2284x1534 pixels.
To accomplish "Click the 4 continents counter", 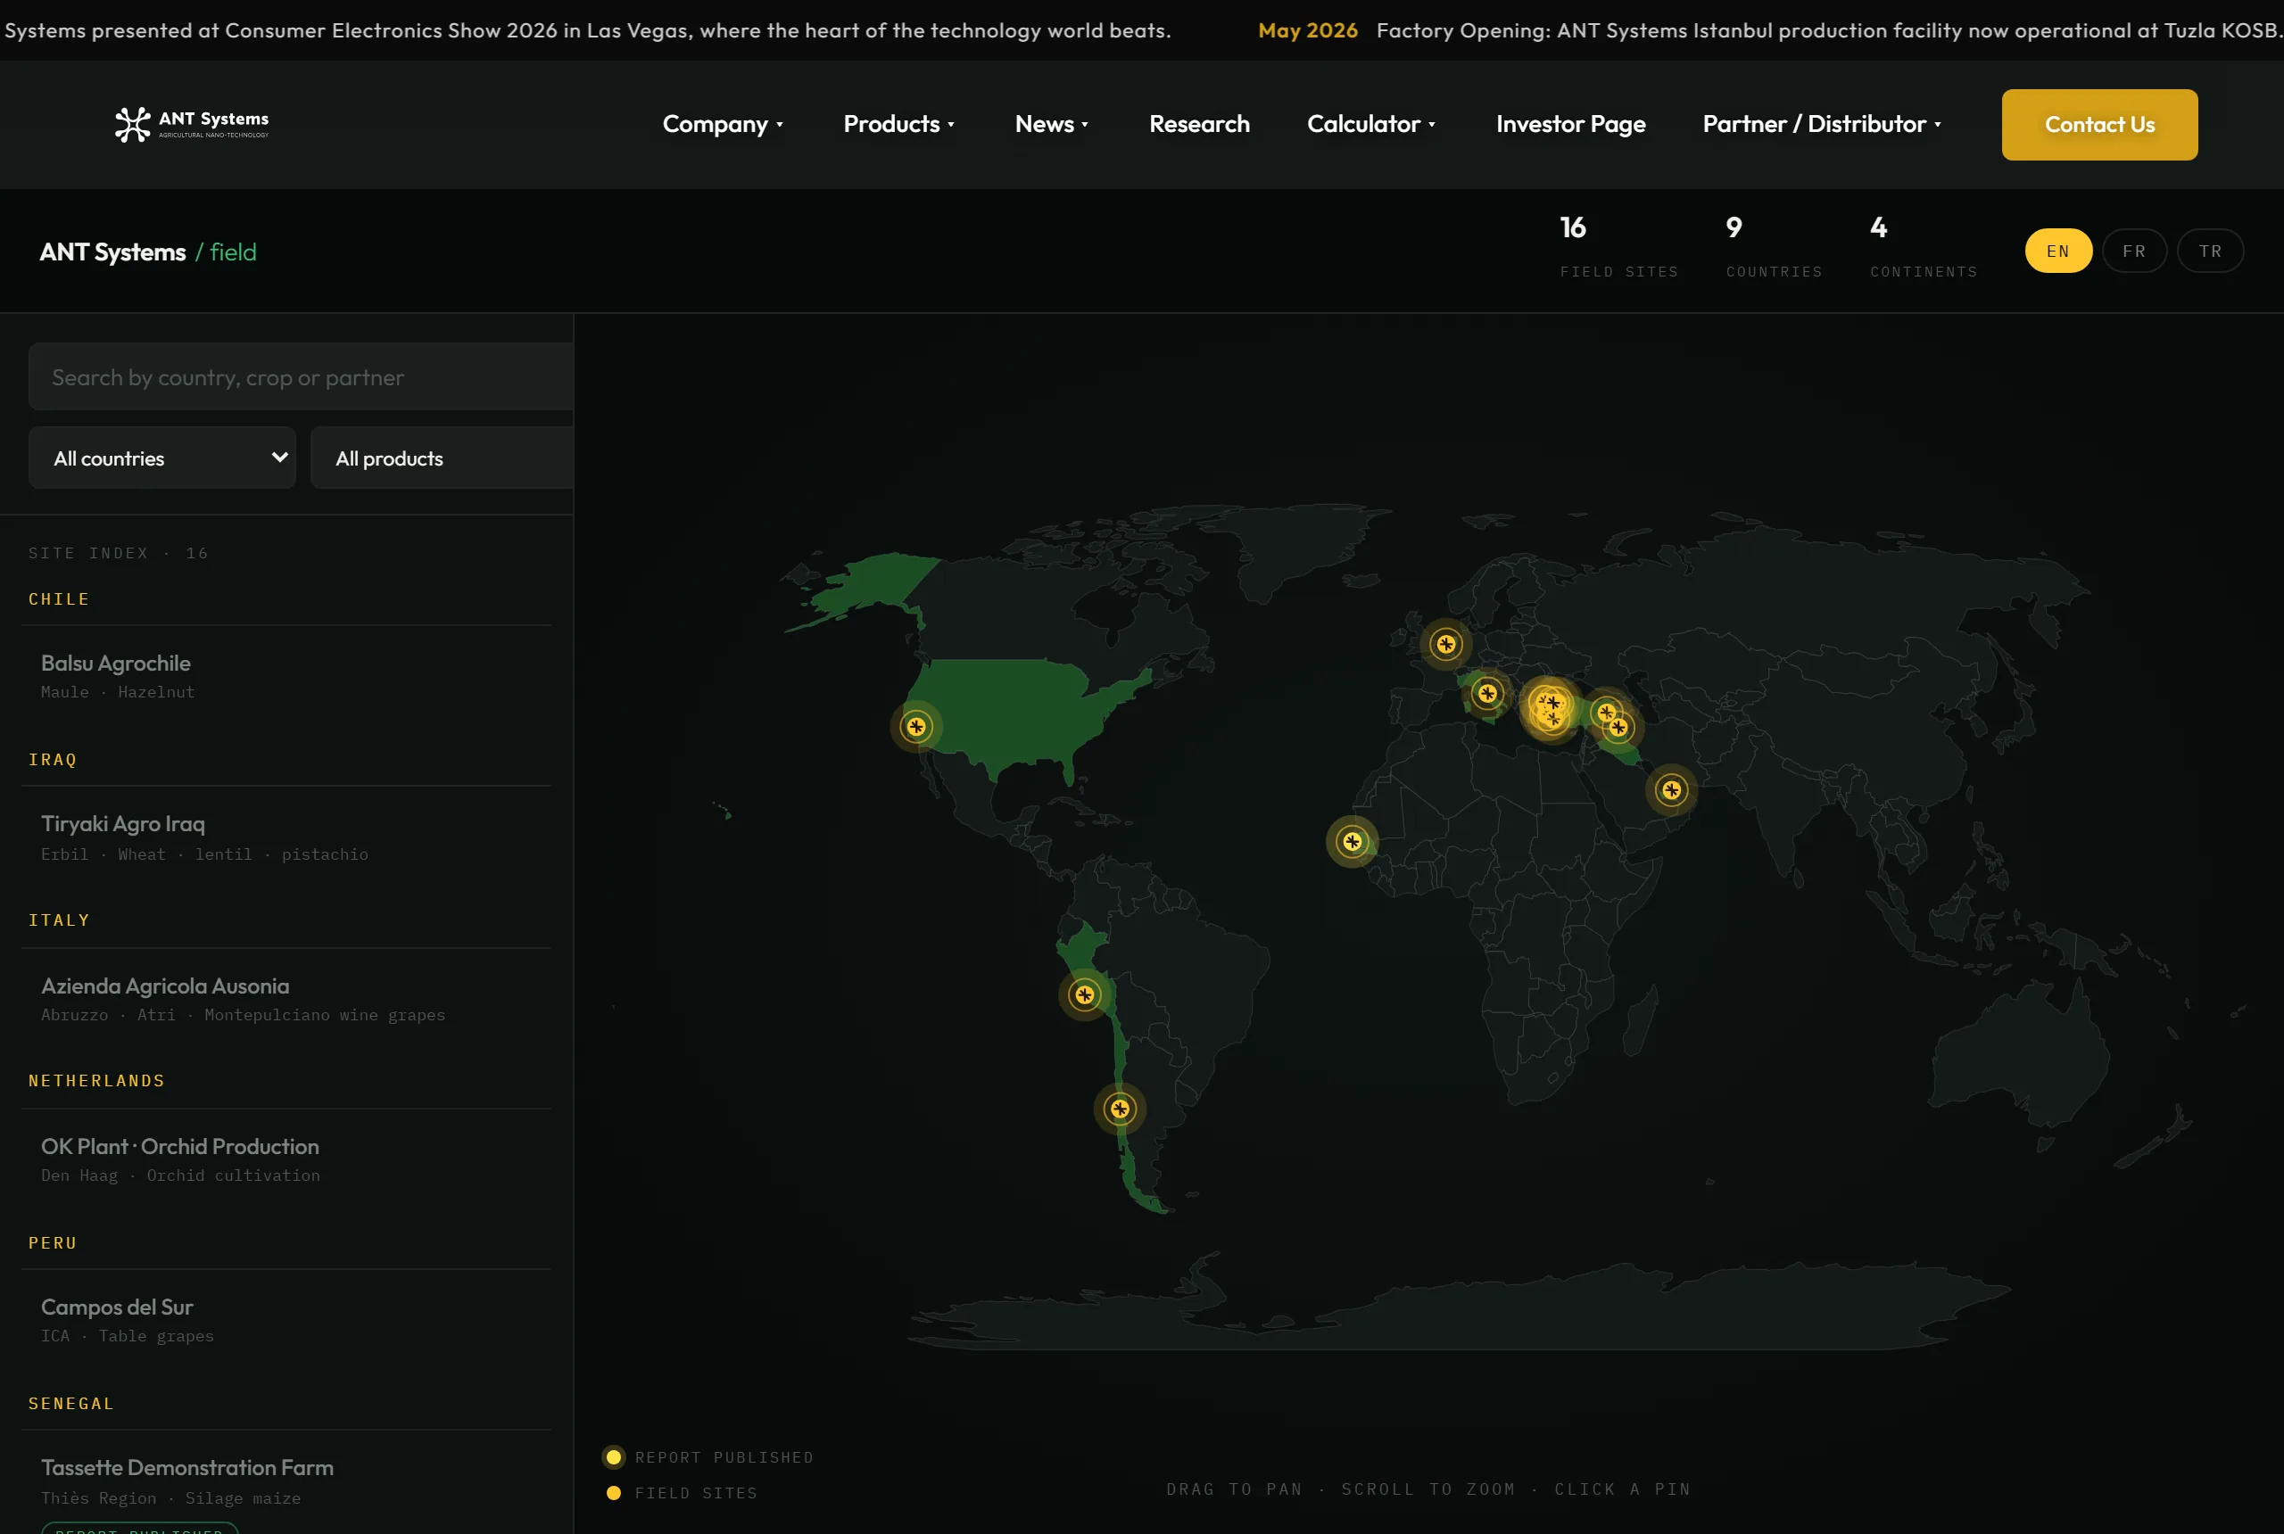I will click(x=1923, y=246).
